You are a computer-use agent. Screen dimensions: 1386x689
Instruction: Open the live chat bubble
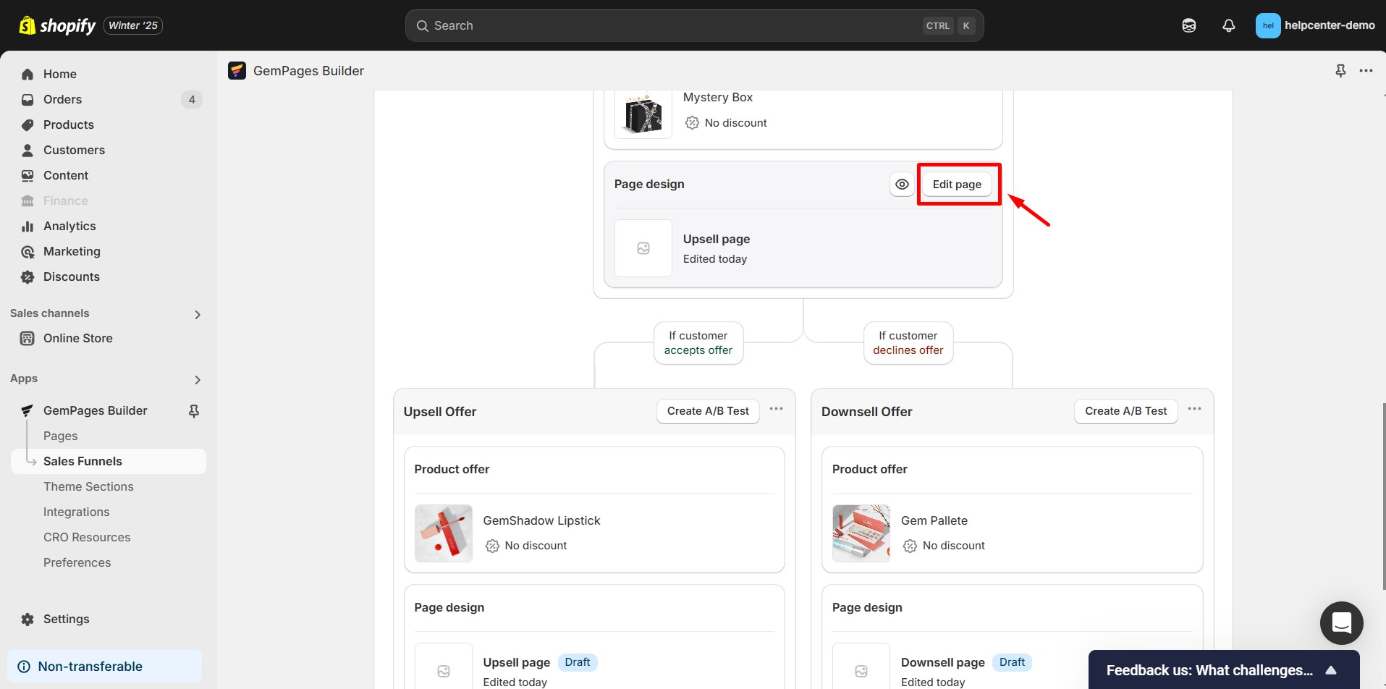(1341, 623)
